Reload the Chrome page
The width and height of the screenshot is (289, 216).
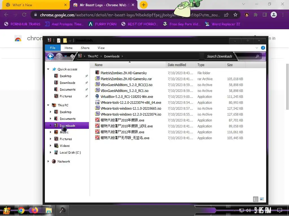[24, 15]
